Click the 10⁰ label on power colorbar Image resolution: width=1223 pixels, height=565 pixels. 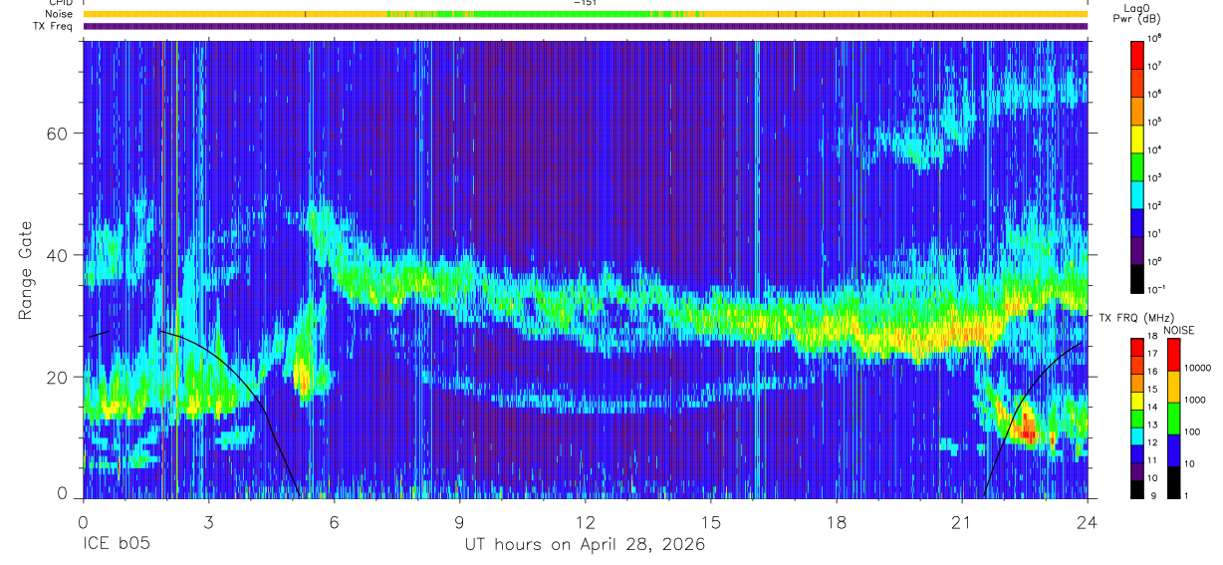(x=1156, y=261)
